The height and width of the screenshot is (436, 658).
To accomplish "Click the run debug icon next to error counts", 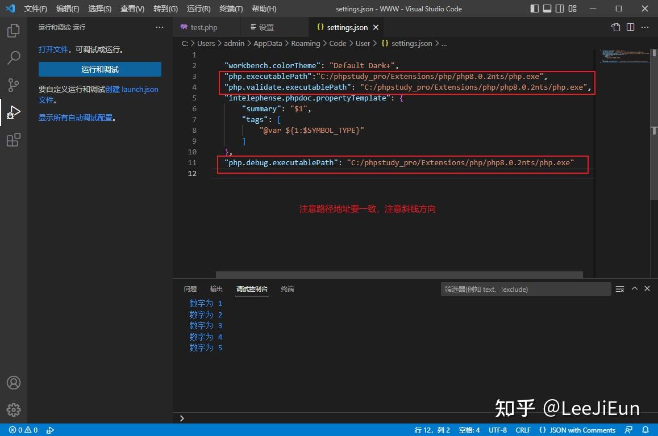I will click(51, 430).
